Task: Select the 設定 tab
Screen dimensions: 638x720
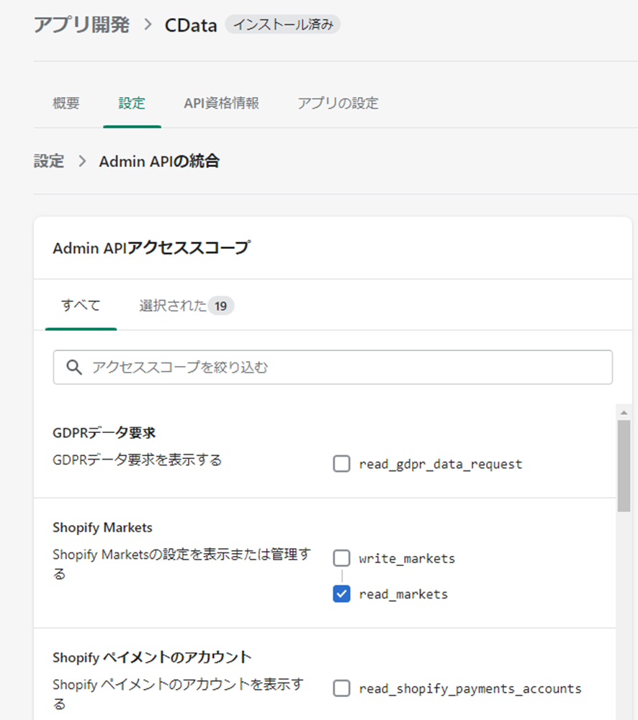Action: pyautogui.click(x=132, y=103)
